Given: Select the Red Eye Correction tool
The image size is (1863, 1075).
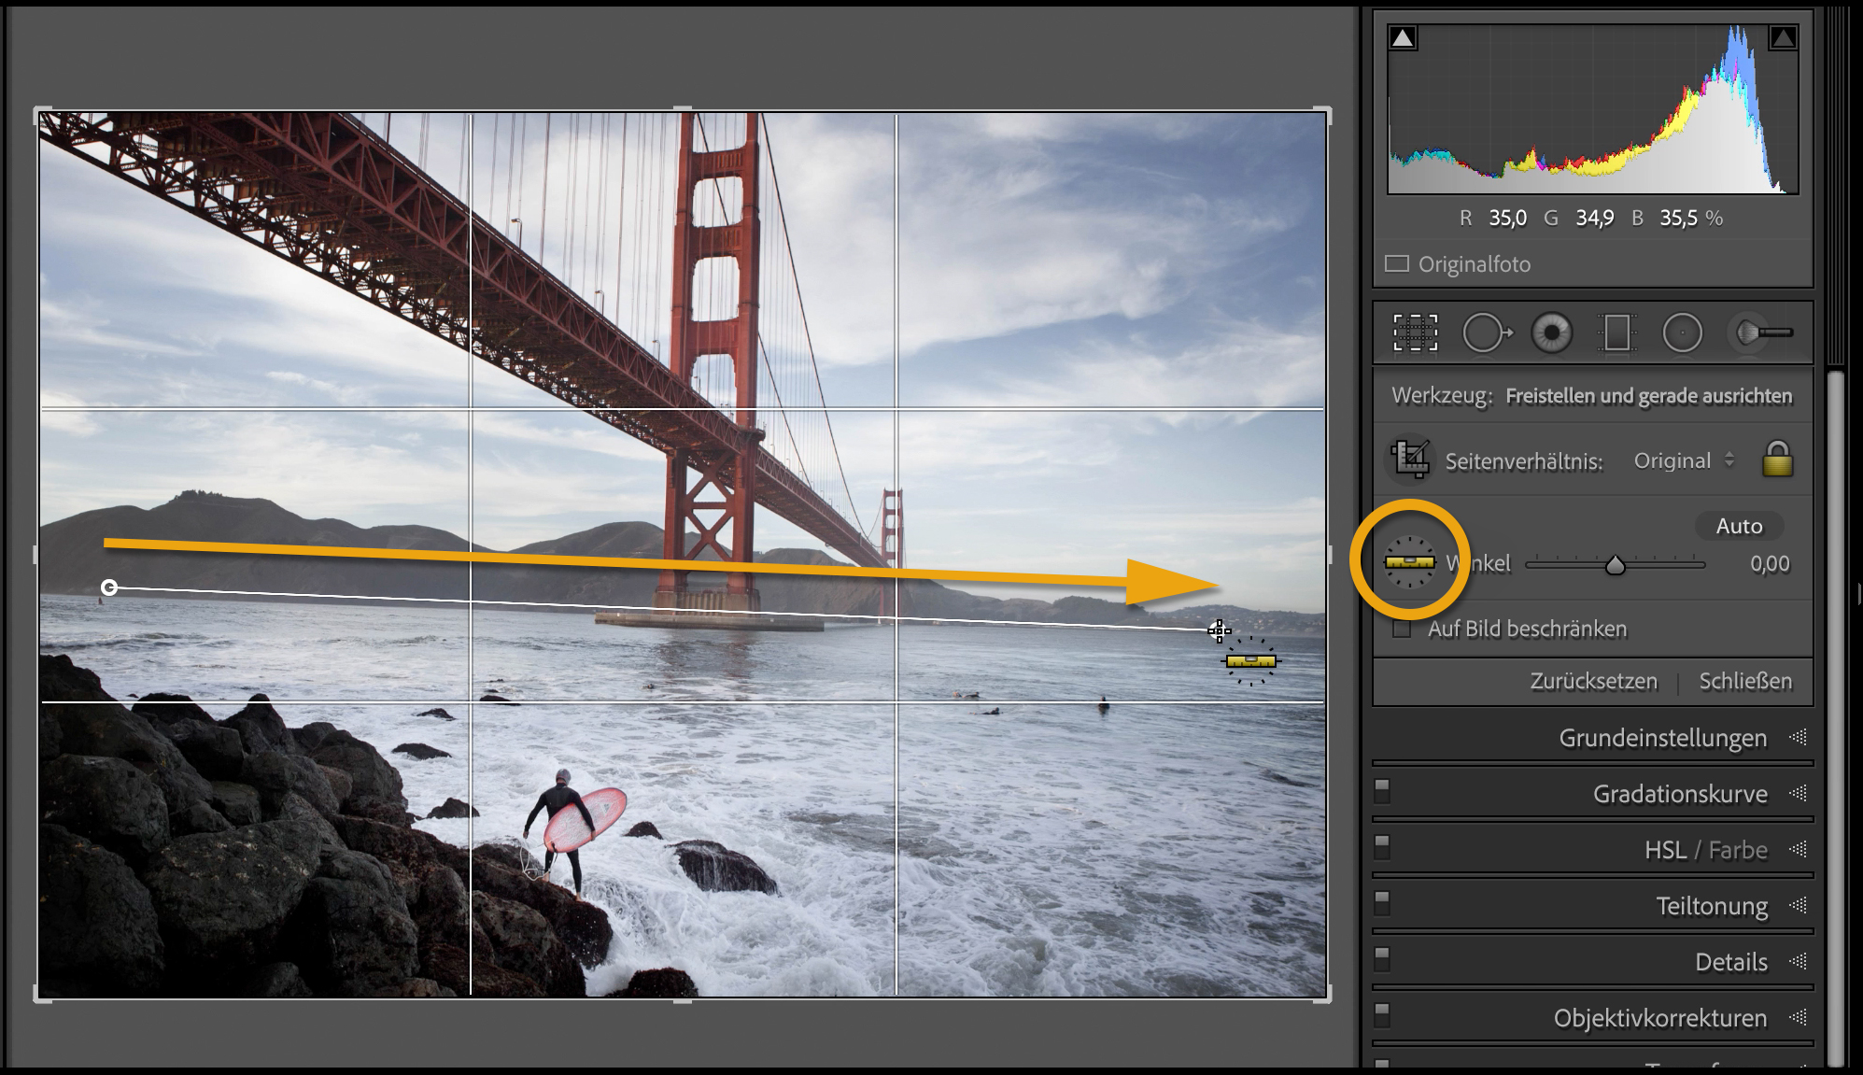Looking at the screenshot, I should tap(1552, 332).
